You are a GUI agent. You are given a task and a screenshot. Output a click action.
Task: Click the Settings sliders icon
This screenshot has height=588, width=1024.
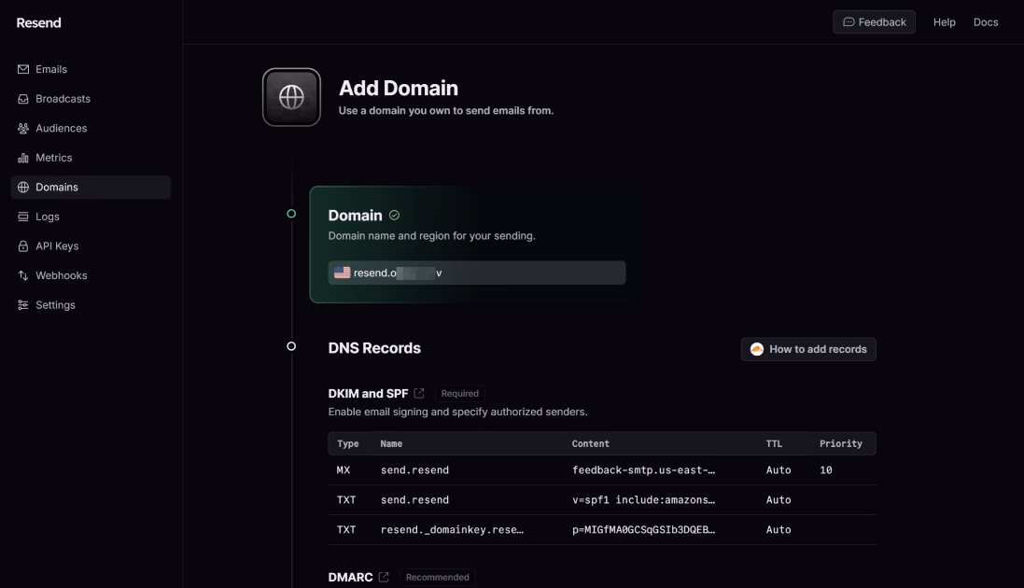pos(23,304)
